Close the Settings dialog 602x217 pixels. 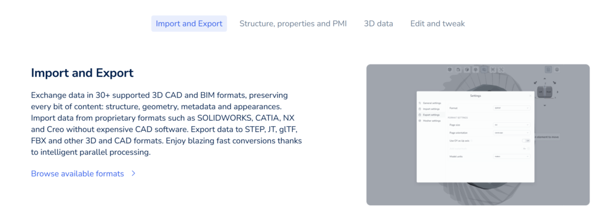tap(530, 96)
